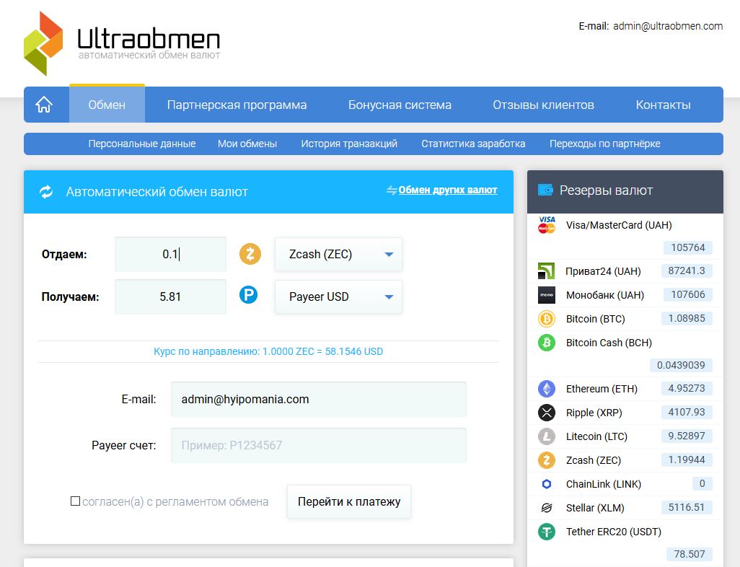Go to Отзывы клиентов page

tap(543, 105)
